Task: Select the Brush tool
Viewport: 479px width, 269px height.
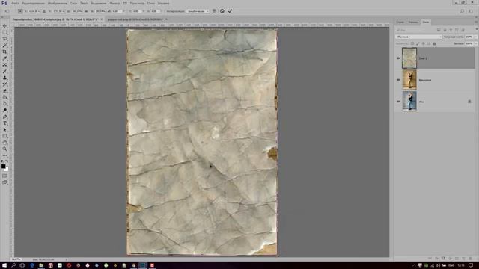Action: tap(4, 72)
